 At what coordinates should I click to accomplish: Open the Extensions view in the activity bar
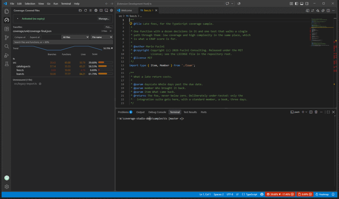[x=7, y=29]
